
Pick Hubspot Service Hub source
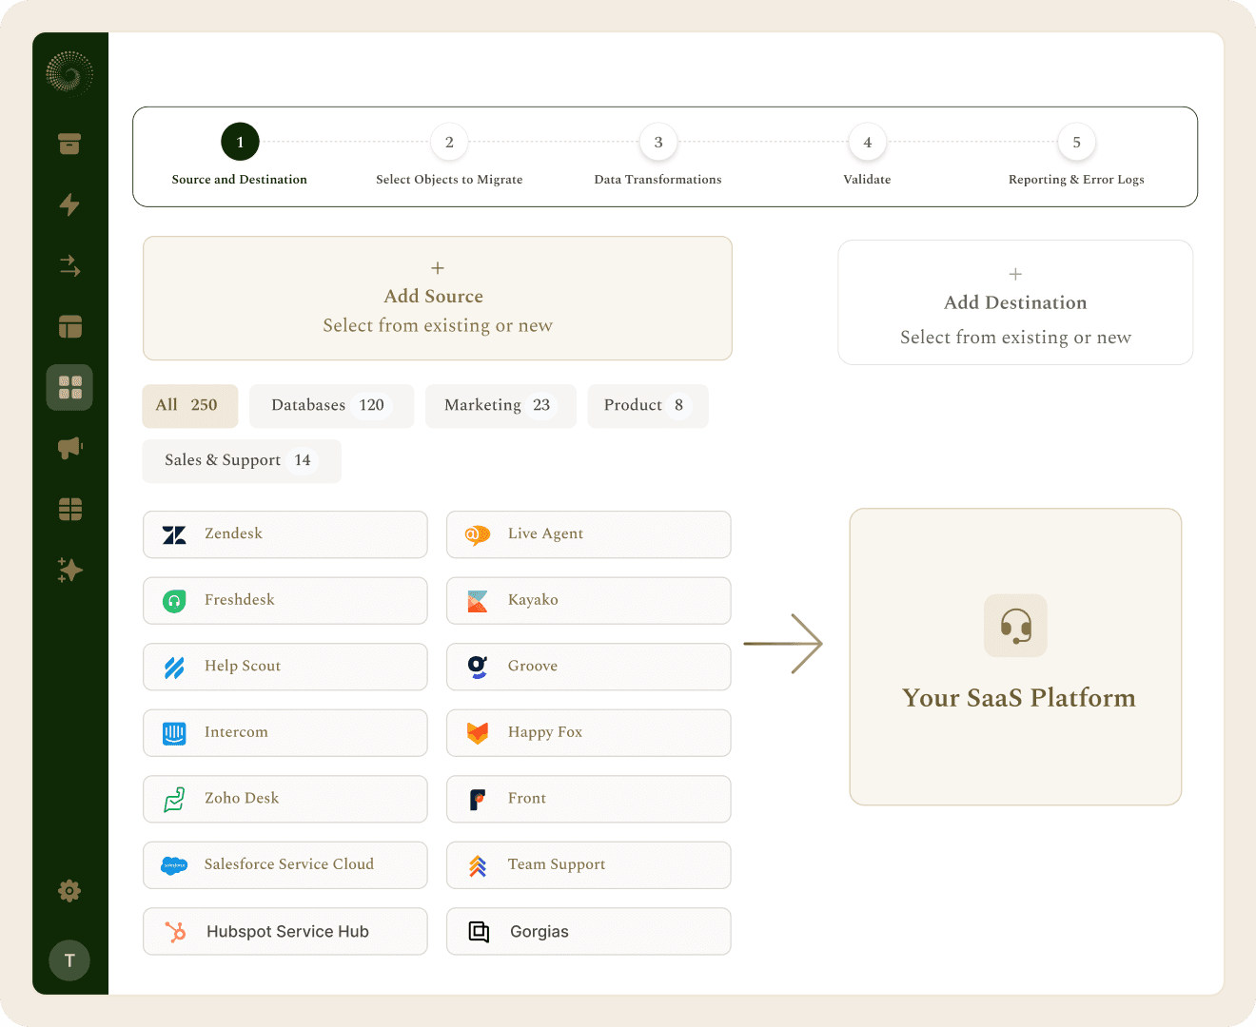[x=285, y=932]
